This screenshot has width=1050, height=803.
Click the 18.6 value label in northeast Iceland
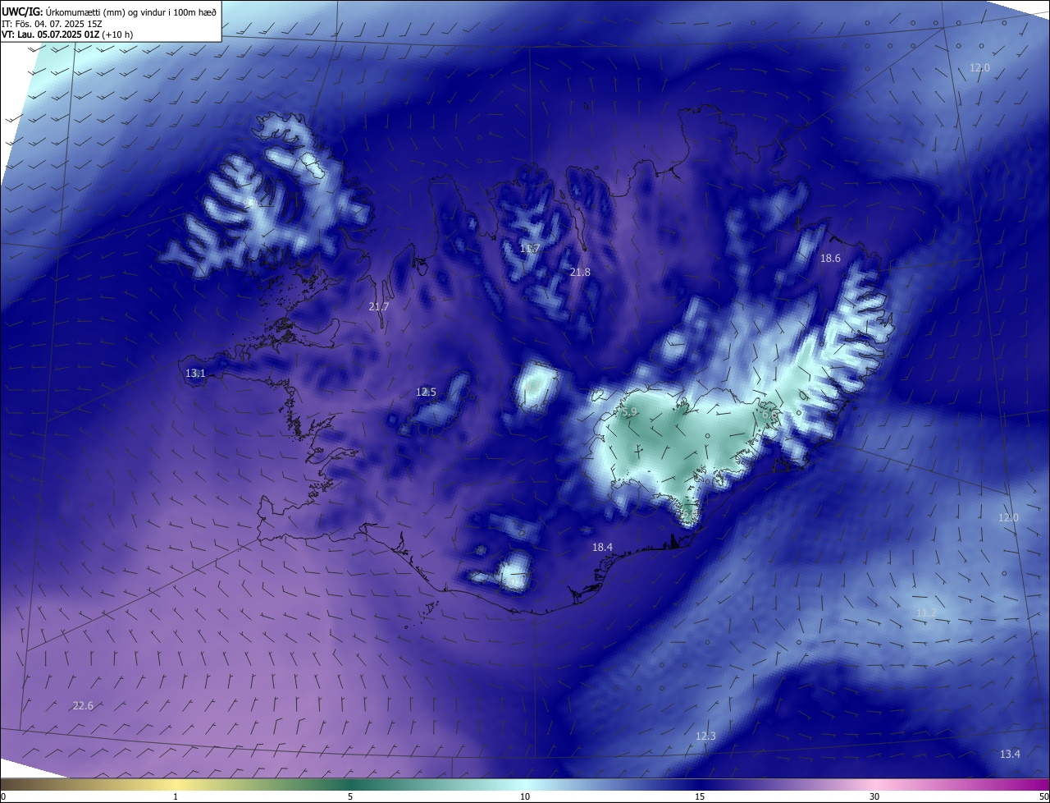coord(830,258)
